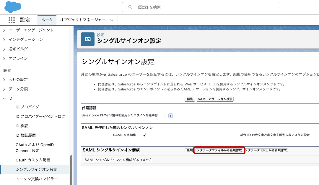This screenshot has height=185, width=319.
Task: Click メタデータ URL から新規作成 button
Action: coord(266,151)
